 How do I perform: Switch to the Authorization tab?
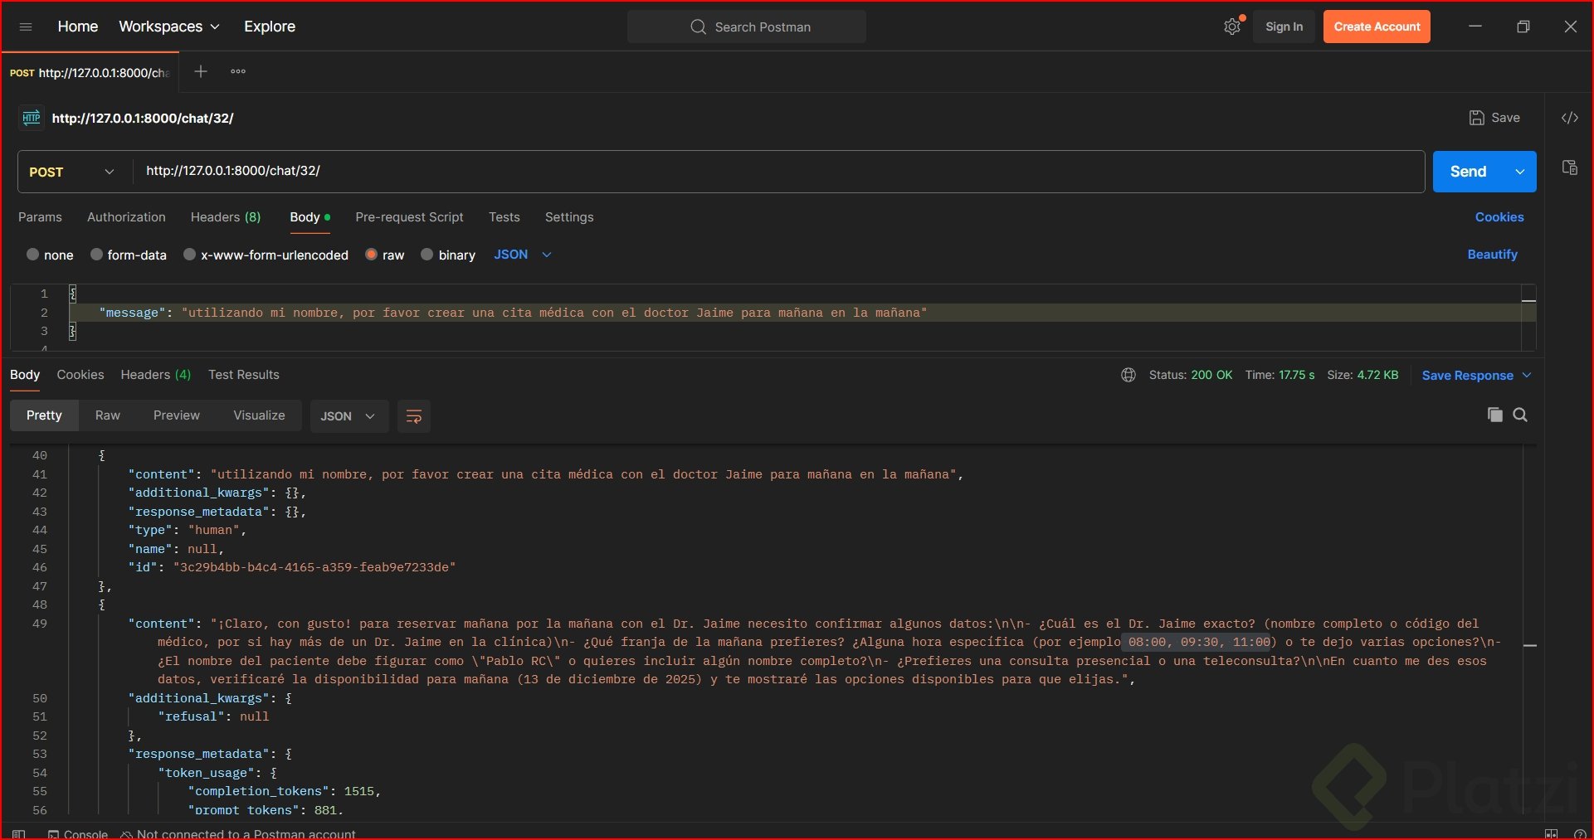(x=126, y=217)
